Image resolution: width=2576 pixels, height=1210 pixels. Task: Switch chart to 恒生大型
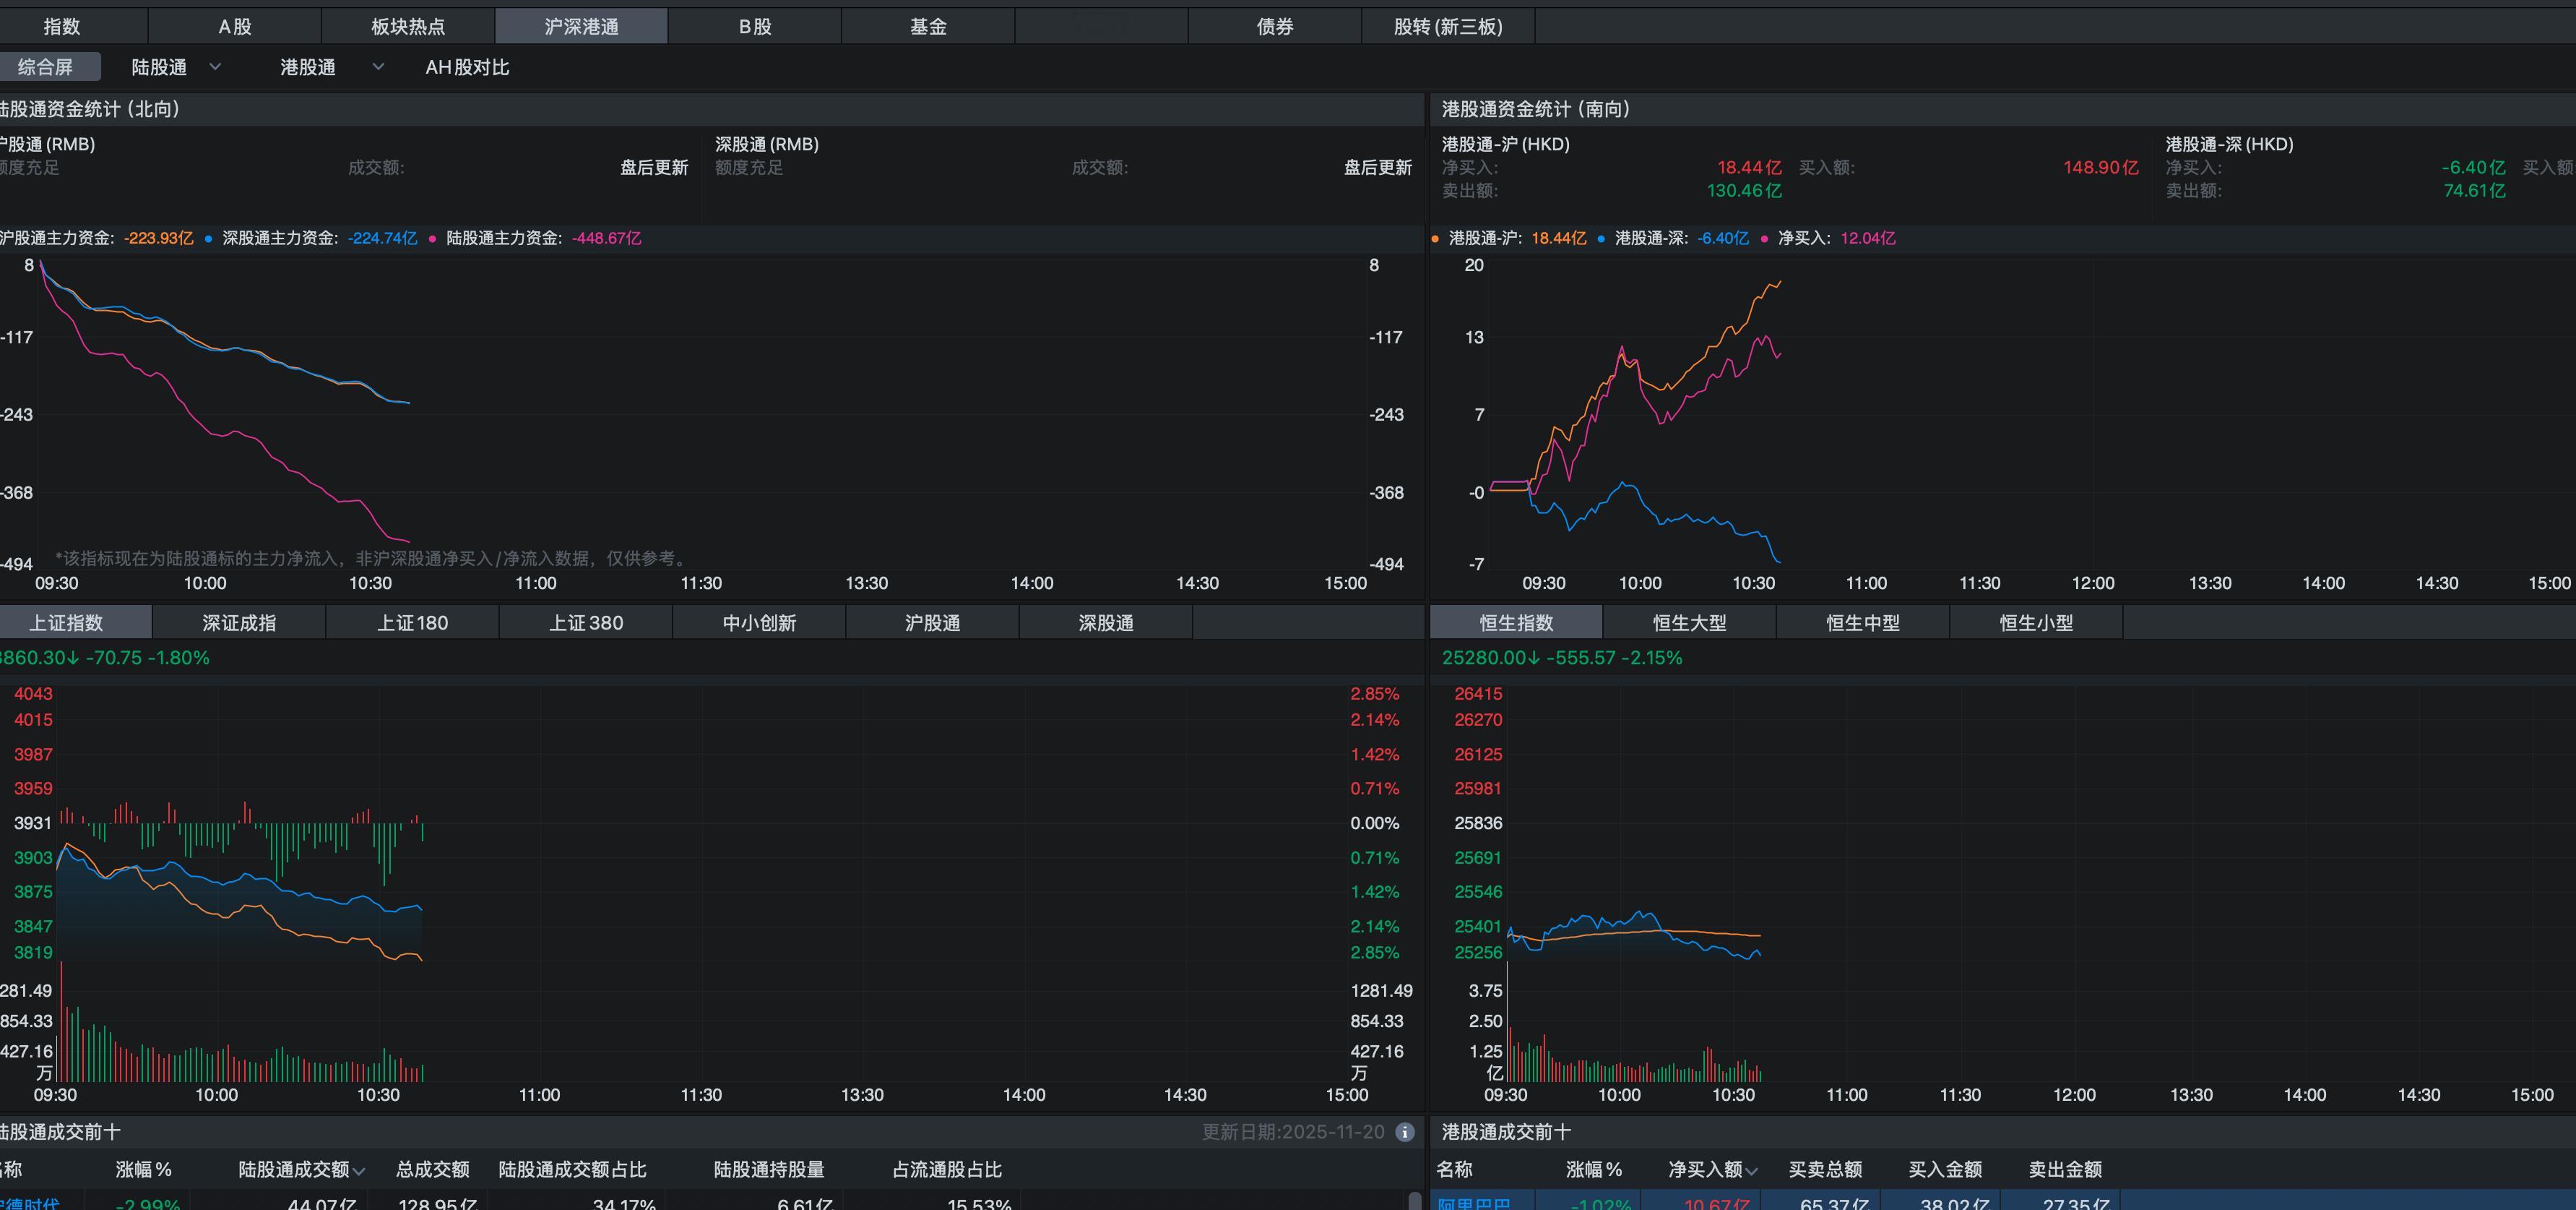[1689, 622]
